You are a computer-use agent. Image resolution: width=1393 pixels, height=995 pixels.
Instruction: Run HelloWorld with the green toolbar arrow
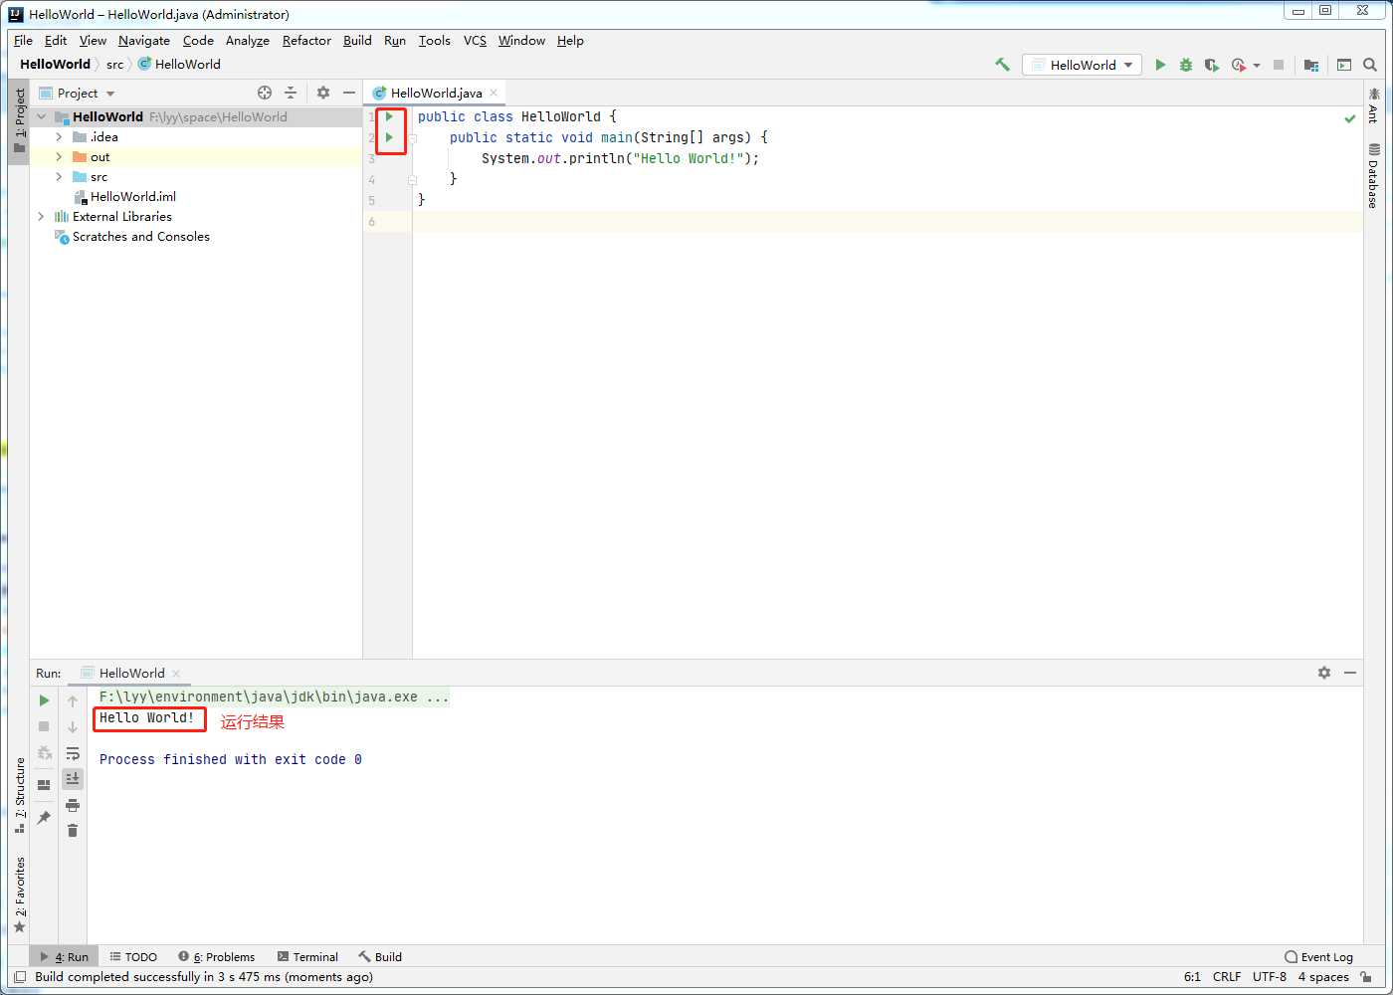pos(1160,65)
